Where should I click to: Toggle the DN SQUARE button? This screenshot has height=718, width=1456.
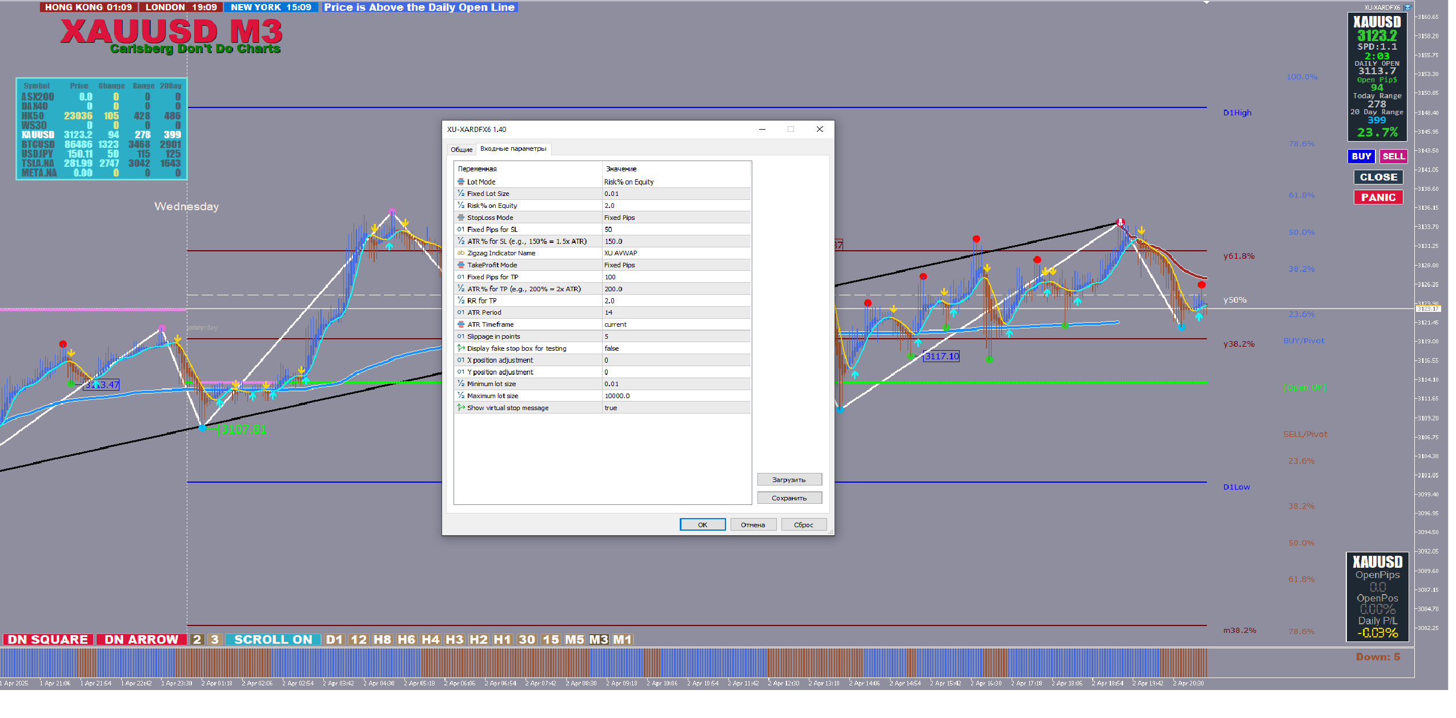tap(48, 639)
